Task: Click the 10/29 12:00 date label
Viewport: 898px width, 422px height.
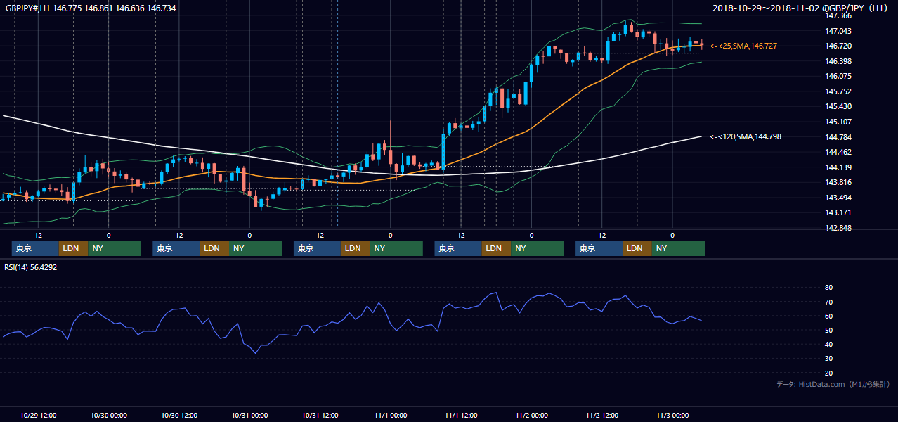Action: [39, 416]
